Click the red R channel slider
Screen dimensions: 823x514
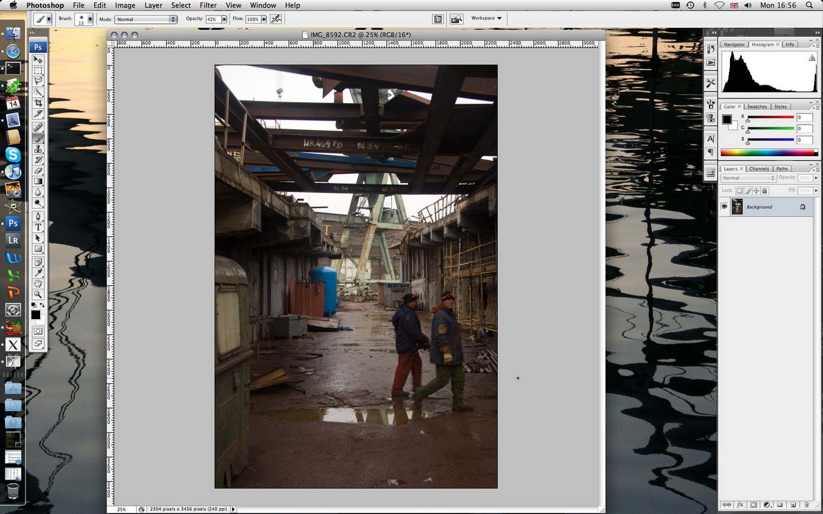coord(771,118)
